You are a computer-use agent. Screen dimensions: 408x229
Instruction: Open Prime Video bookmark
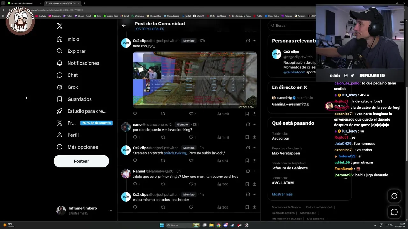click(272, 16)
